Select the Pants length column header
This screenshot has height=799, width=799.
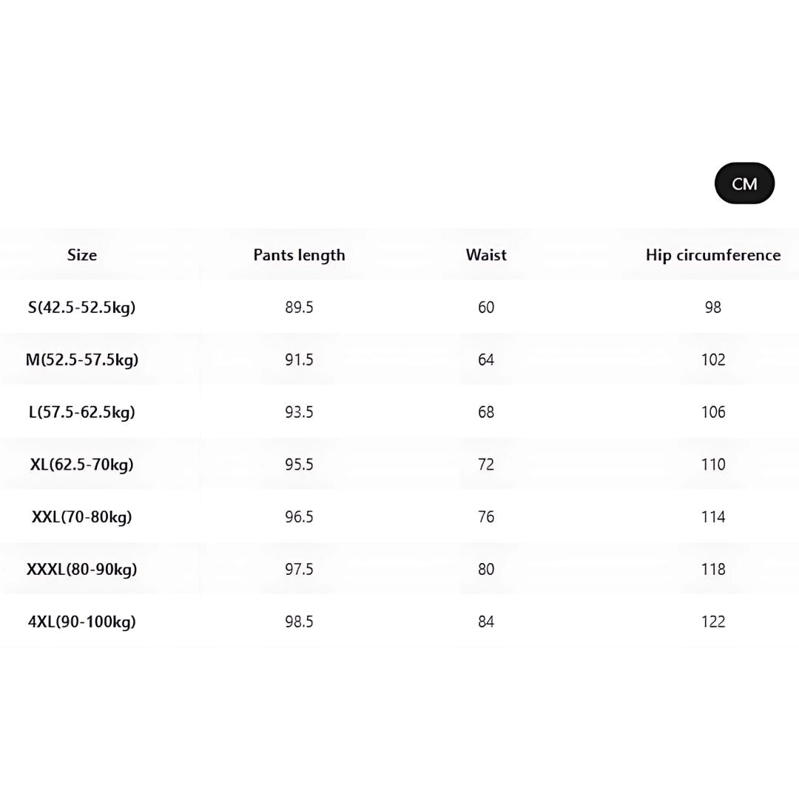click(299, 254)
